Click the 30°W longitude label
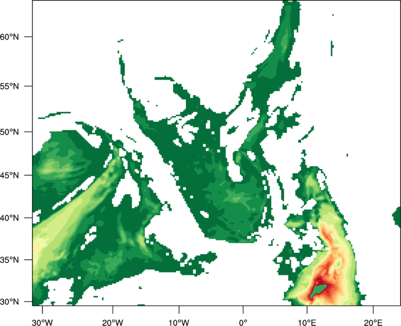The height and width of the screenshot is (326, 401). click(43, 322)
